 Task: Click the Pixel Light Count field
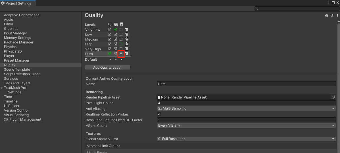coord(247,103)
